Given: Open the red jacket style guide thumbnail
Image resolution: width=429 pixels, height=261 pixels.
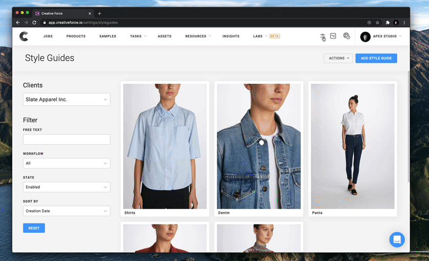Looking at the screenshot, I should 165,238.
